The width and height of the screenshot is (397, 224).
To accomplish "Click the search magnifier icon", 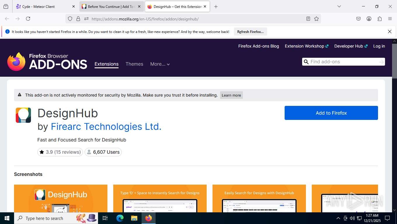I will 306,62.
